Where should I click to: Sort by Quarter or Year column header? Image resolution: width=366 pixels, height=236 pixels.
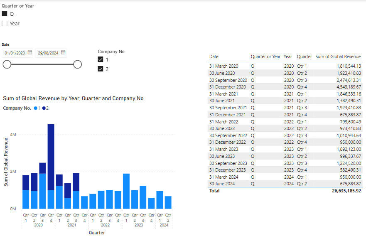point(265,57)
